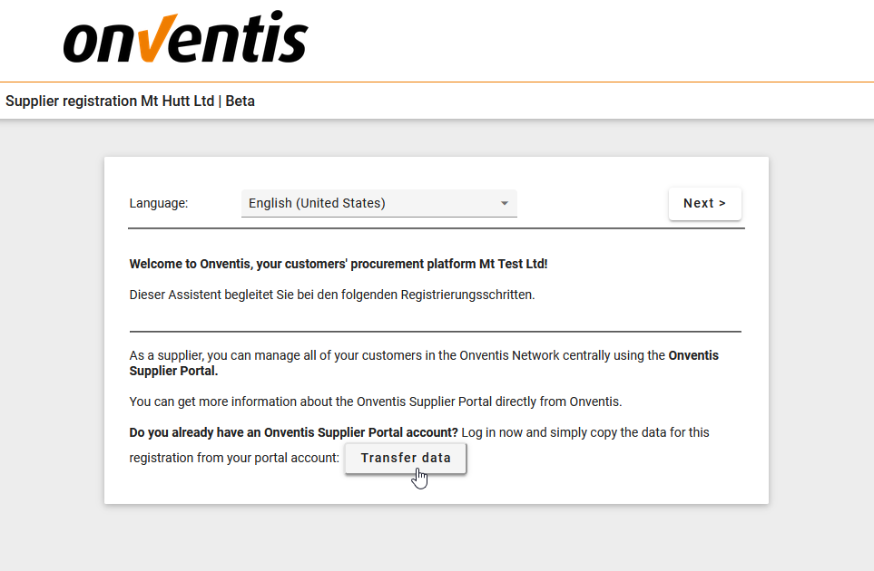Click the Onventis logo
Image resolution: width=874 pixels, height=571 pixels.
click(x=184, y=37)
